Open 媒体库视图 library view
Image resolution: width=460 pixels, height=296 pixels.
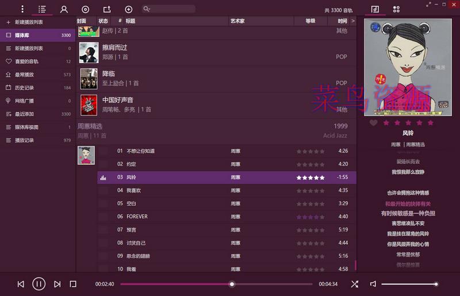pyautogui.click(x=38, y=127)
